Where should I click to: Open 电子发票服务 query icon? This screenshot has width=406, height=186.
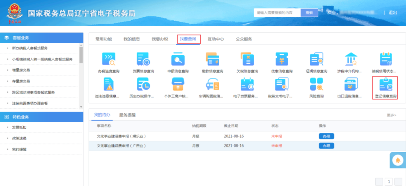[x=247, y=84]
